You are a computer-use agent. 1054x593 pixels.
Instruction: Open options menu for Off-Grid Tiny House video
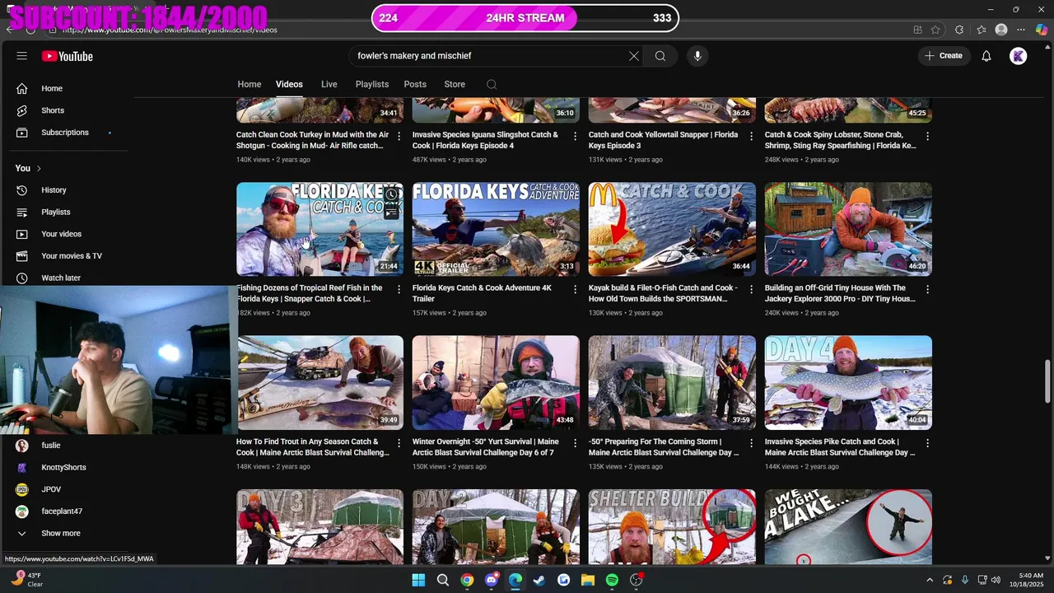927,289
